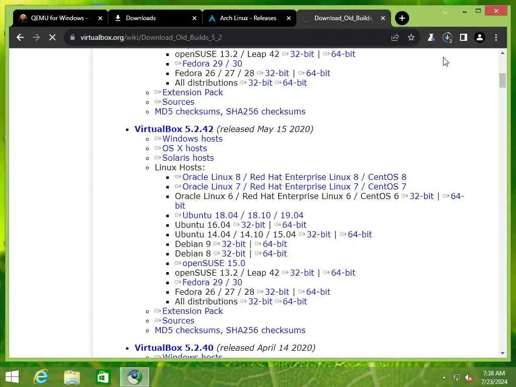This screenshot has height=387, width=516.
Task: Share this page icon in address bar
Action: click(395, 37)
